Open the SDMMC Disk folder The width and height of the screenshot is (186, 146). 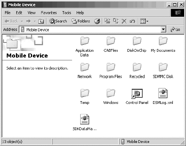[x=163, y=71]
